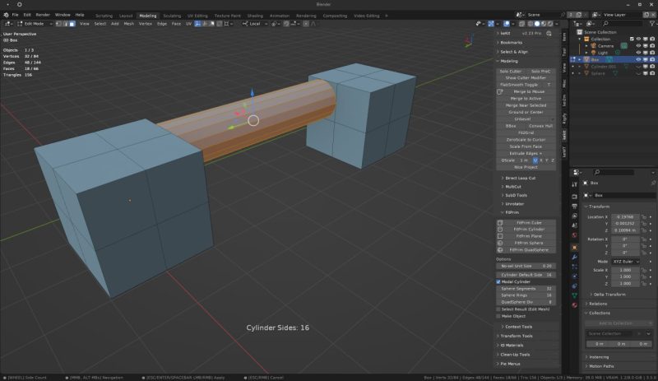Select the Camera object icon in outliner

tap(592, 45)
